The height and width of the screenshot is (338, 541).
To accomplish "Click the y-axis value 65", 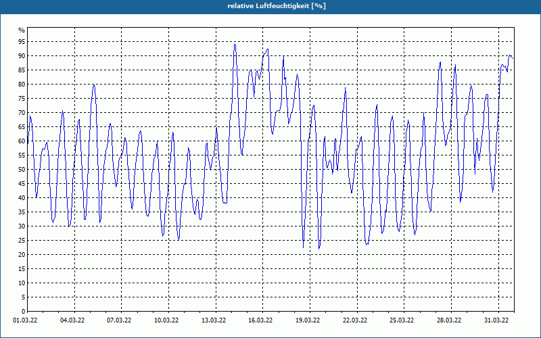I will tap(22, 127).
